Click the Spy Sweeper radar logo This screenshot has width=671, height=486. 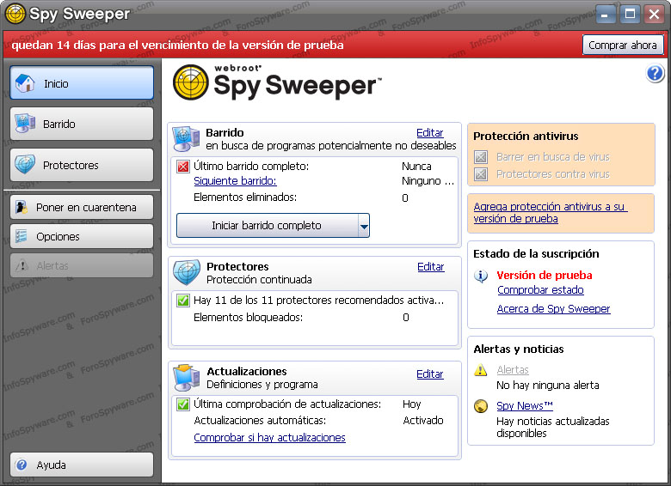click(x=190, y=82)
